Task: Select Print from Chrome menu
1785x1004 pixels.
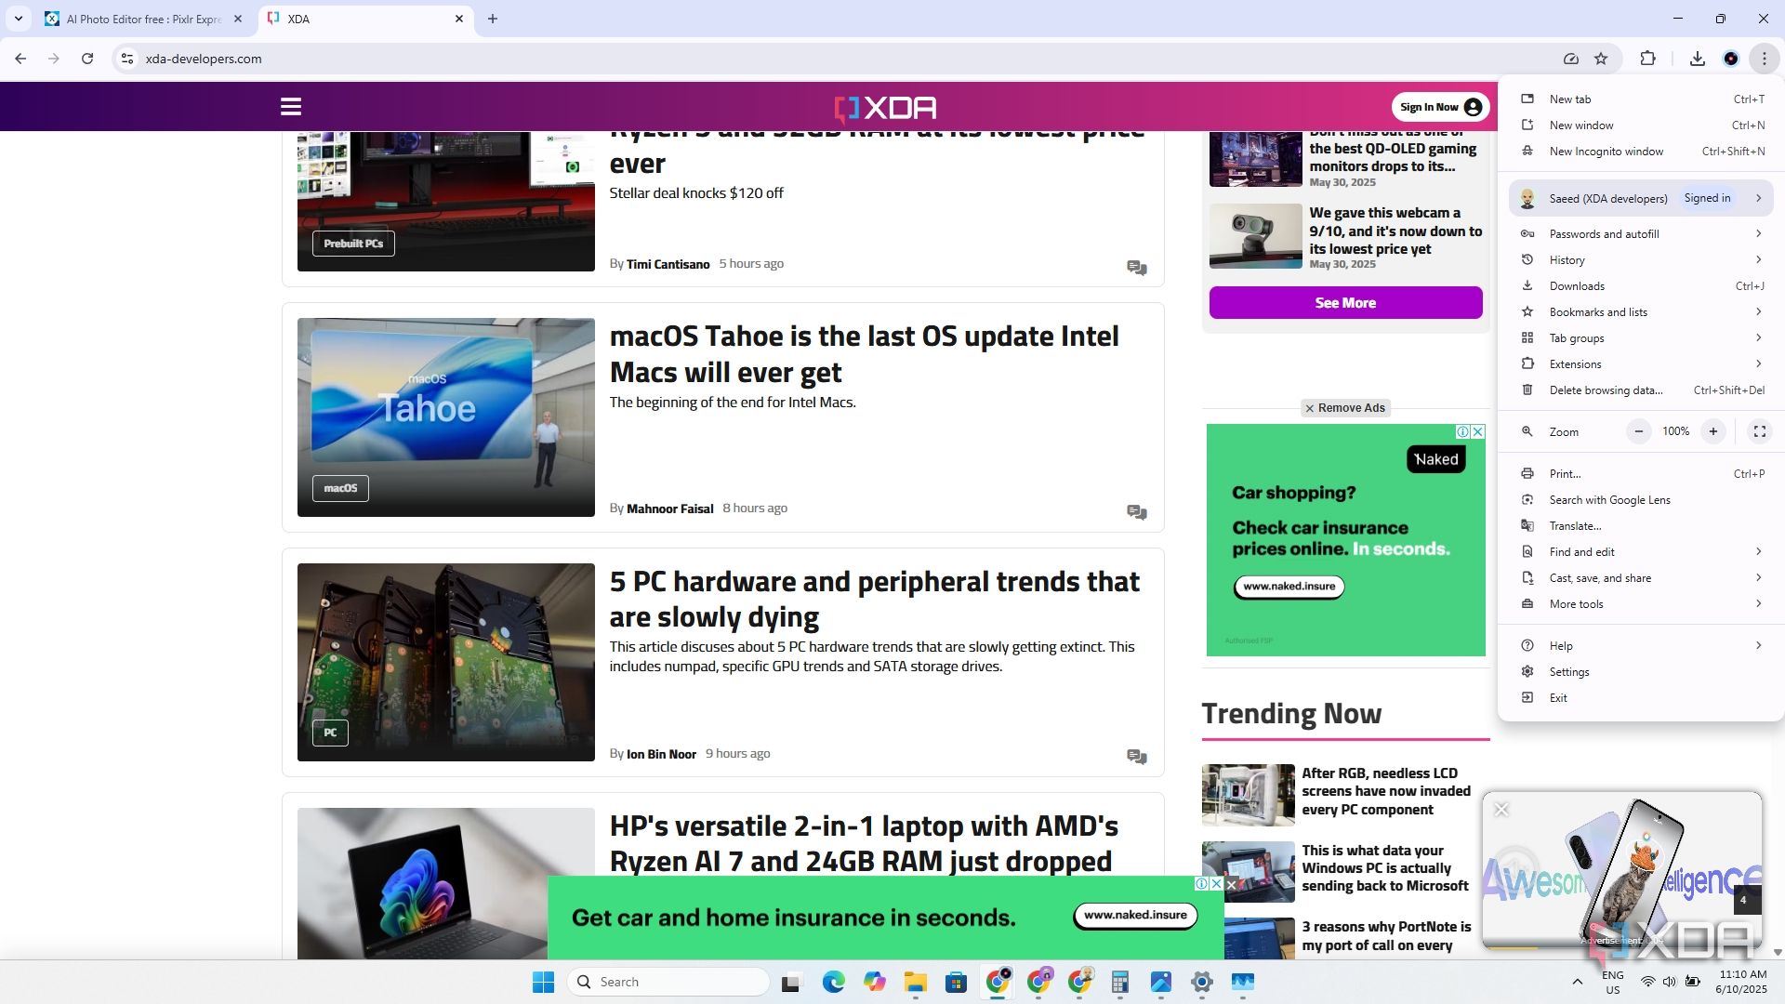Action: pos(1641,474)
